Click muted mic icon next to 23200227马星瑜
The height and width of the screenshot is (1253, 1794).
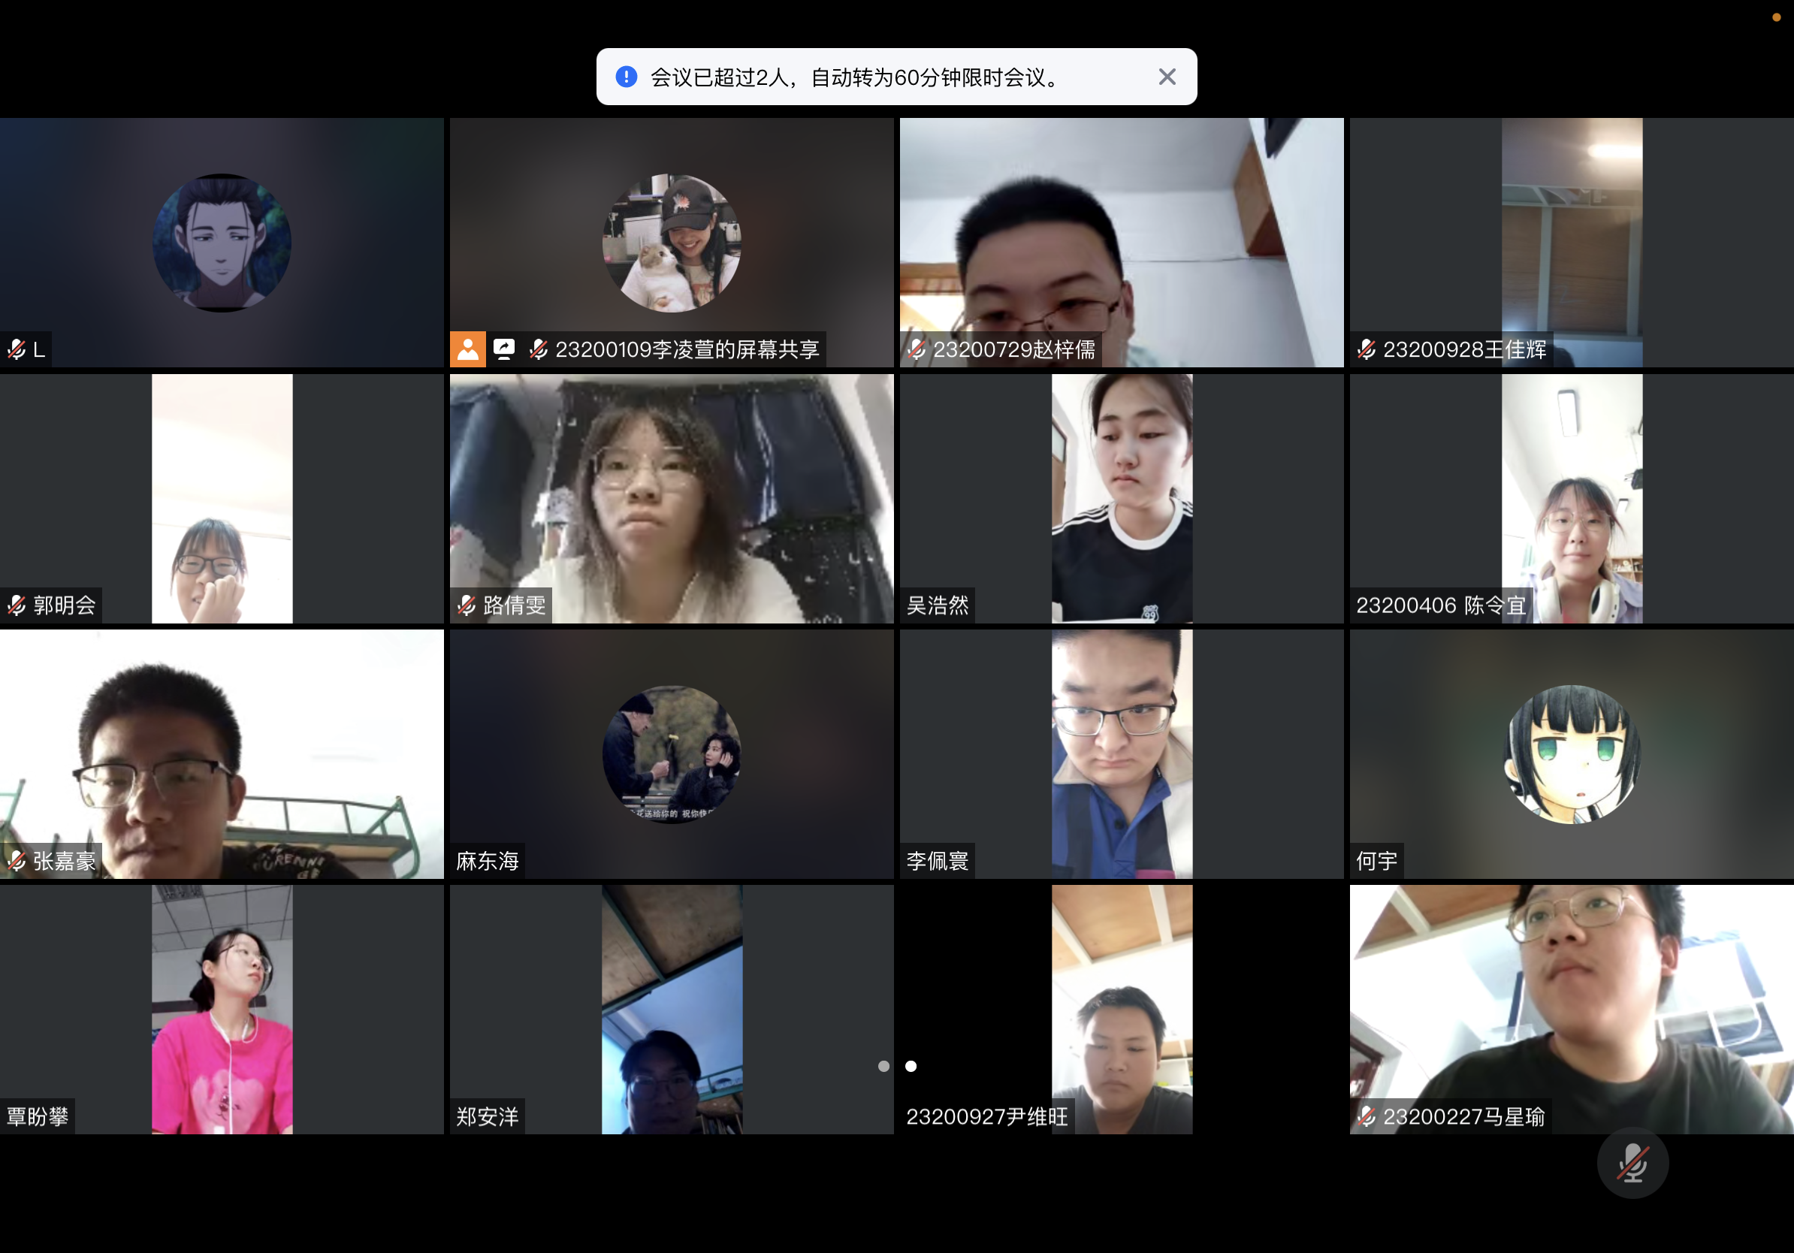[1367, 1116]
